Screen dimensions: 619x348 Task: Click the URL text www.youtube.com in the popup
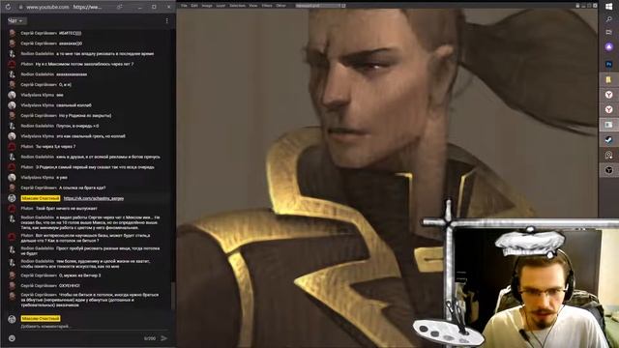47,7
